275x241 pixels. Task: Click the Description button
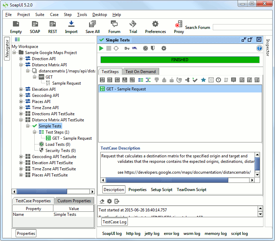(114, 190)
